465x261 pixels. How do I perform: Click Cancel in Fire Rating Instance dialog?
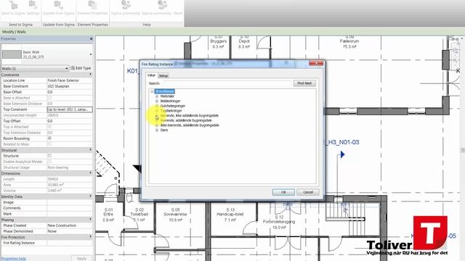[308, 192]
